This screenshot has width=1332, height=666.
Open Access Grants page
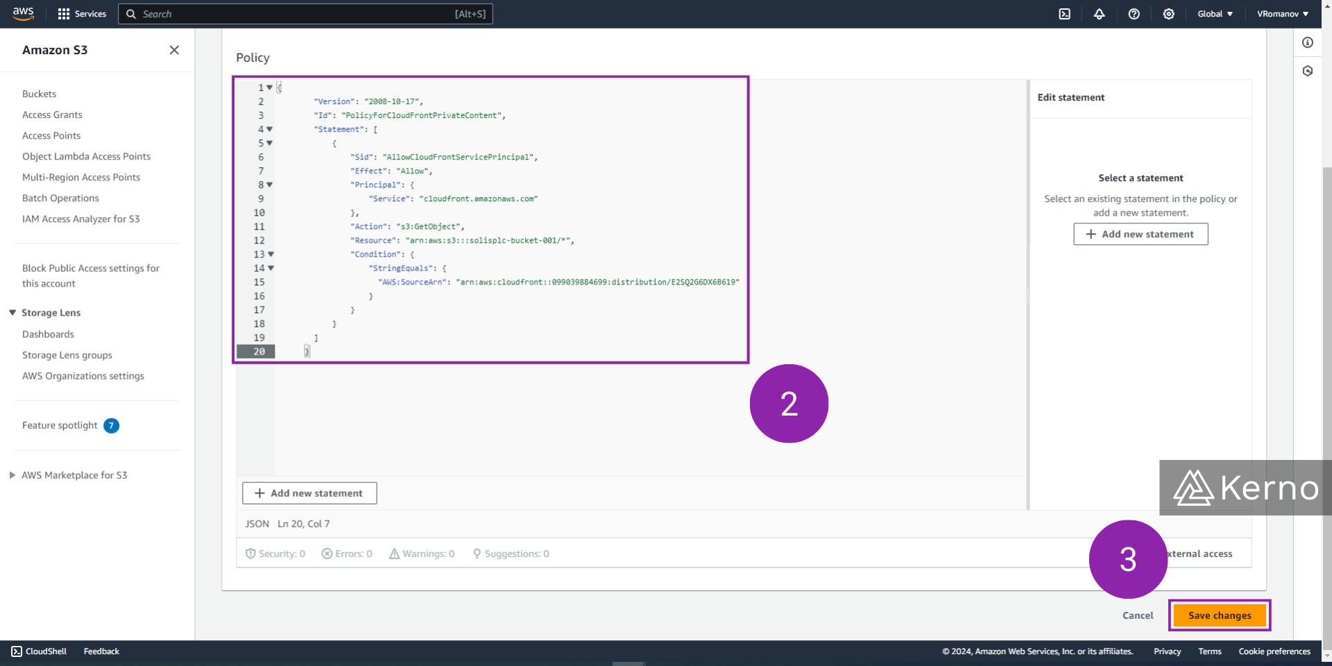pos(52,114)
